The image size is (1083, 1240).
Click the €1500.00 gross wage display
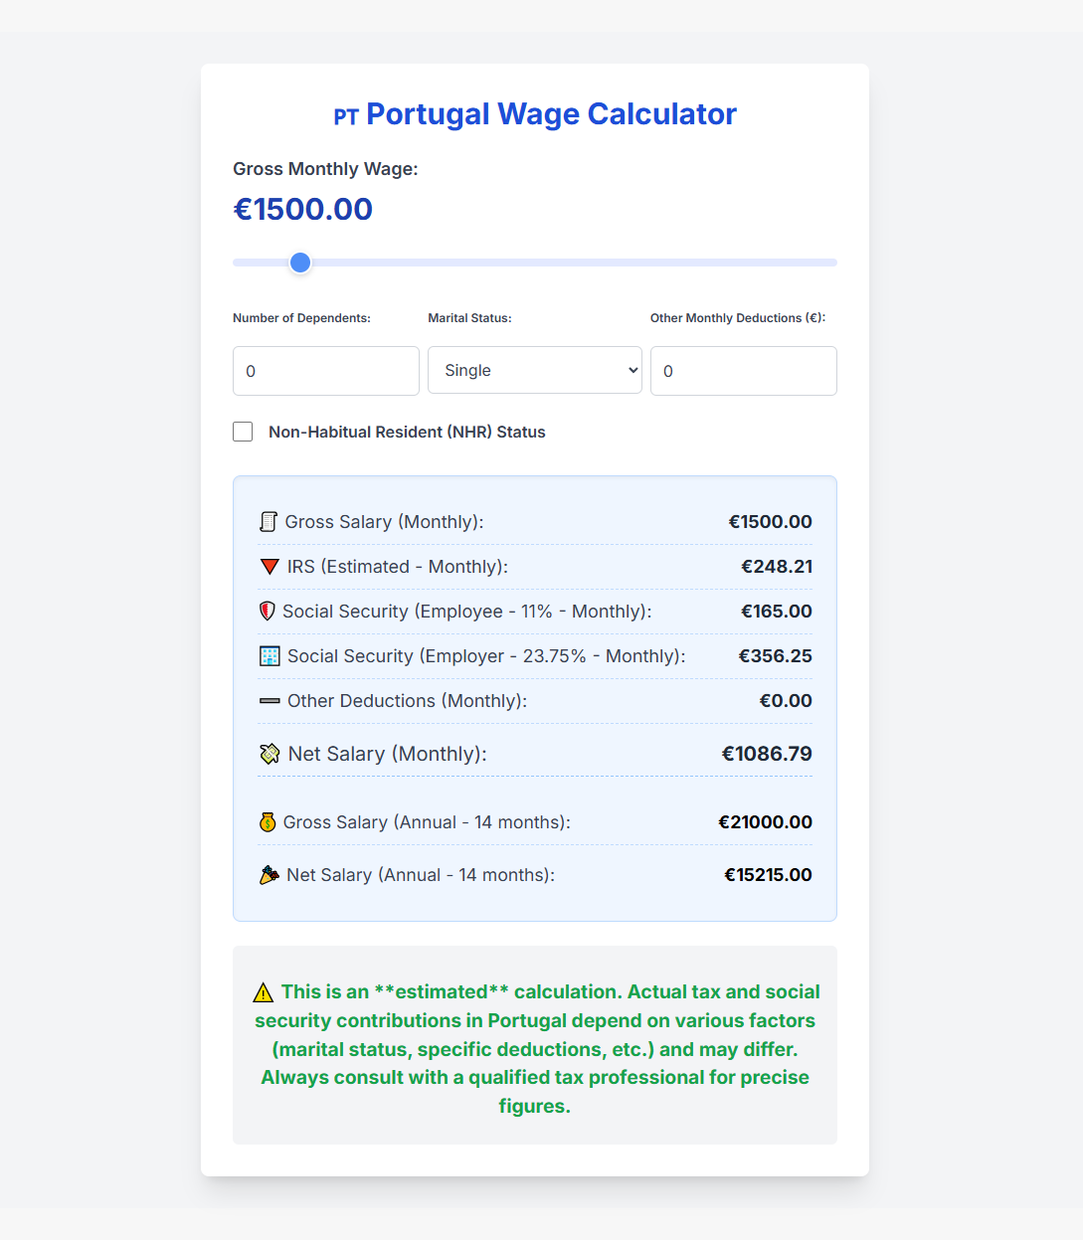click(303, 209)
